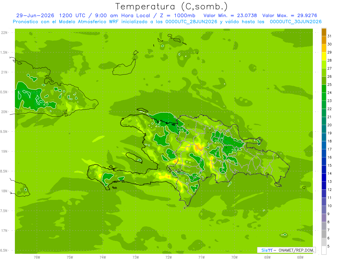Select the yellow legend band between 28 and 29
The width and height of the screenshot is (337, 261).
tap(324, 56)
